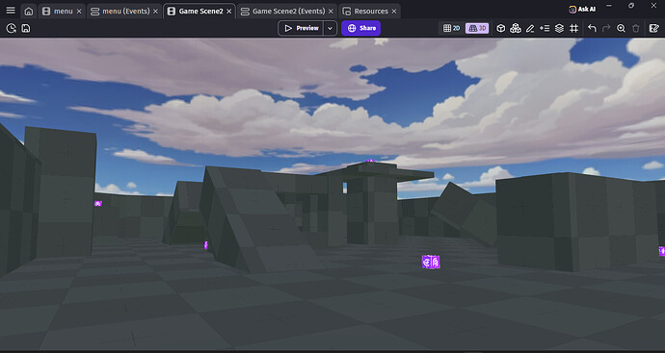
Task: Undo the last scene change
Action: point(592,28)
